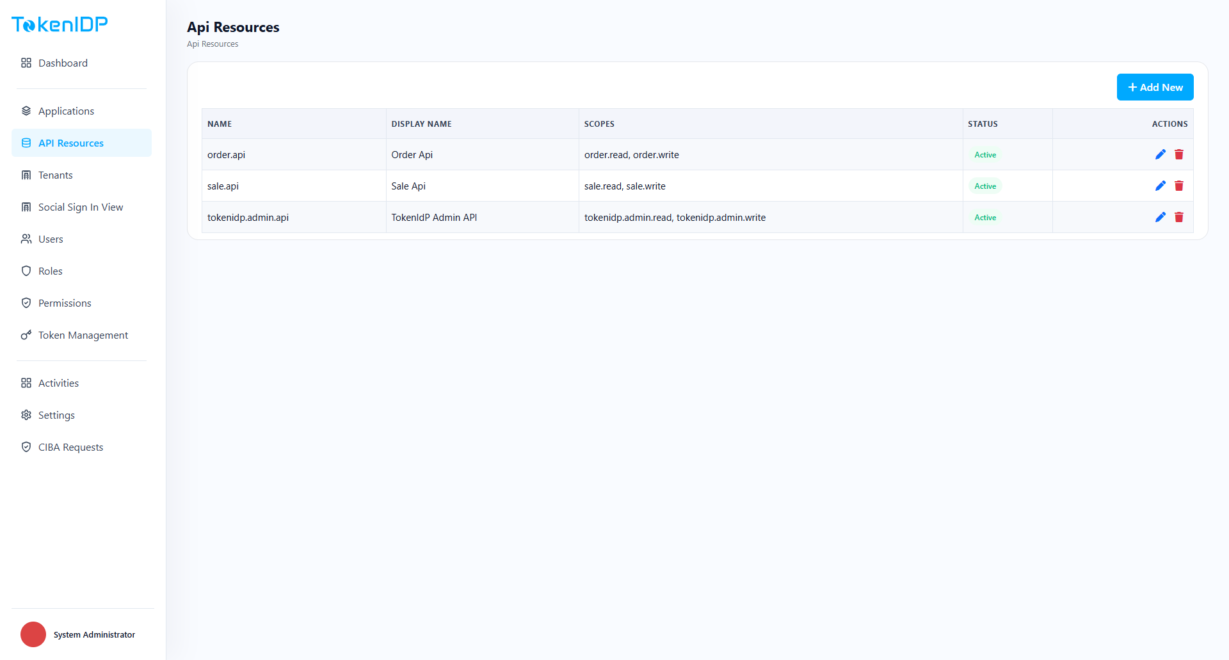Click the Tenants building icon
The height and width of the screenshot is (660, 1229).
(26, 175)
